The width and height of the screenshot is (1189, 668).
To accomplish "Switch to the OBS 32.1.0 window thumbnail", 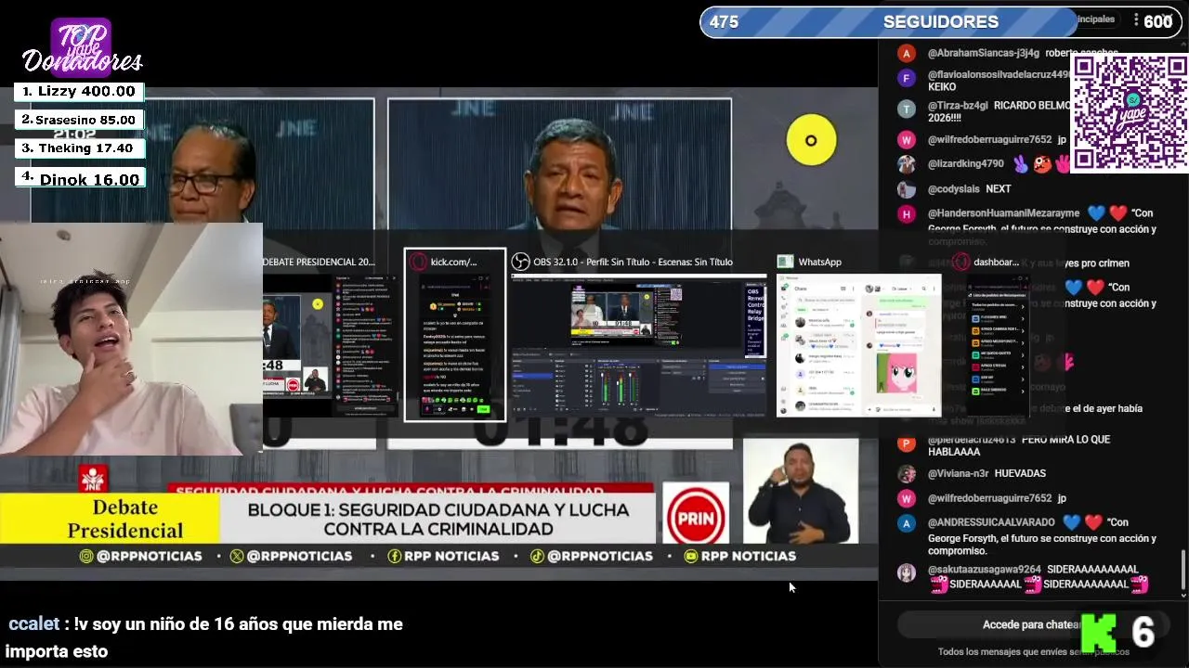I will 638,345.
